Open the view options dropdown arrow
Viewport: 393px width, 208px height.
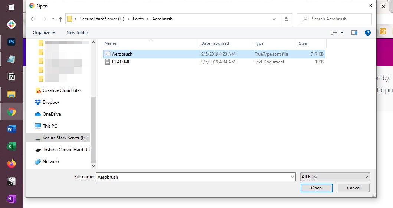pyautogui.click(x=342, y=33)
